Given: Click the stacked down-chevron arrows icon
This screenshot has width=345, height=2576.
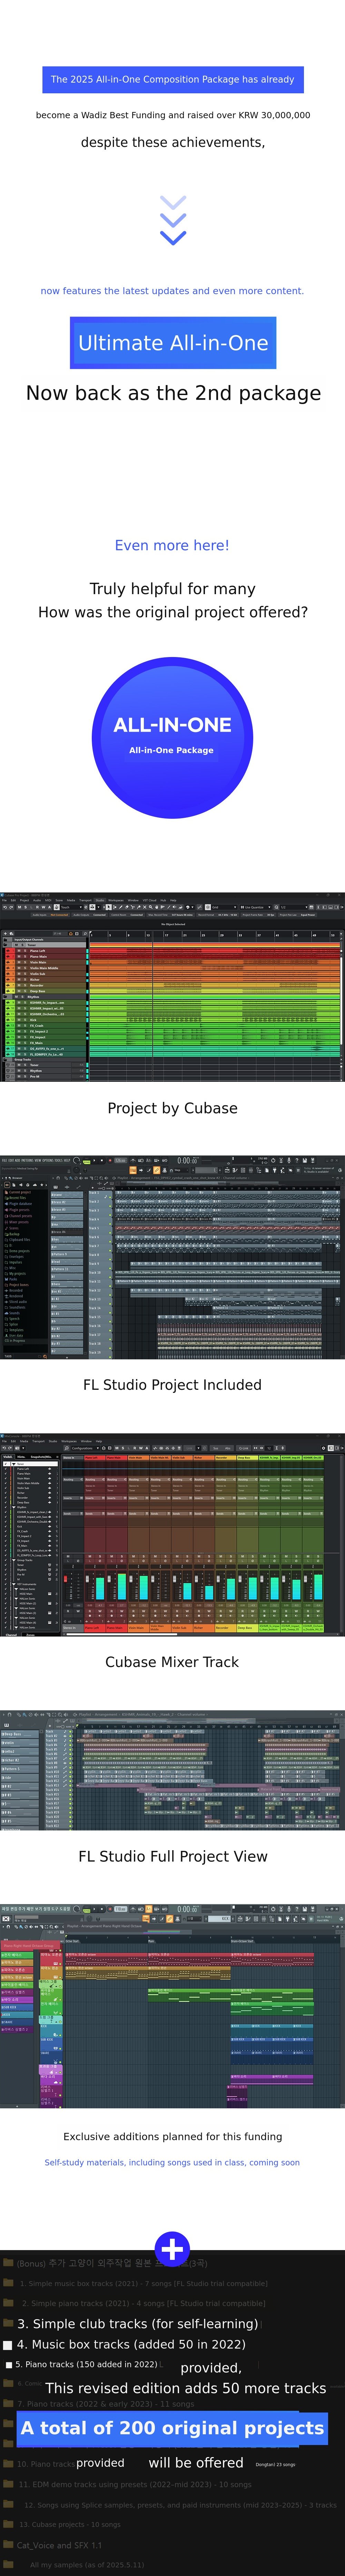Looking at the screenshot, I should coord(172,220).
